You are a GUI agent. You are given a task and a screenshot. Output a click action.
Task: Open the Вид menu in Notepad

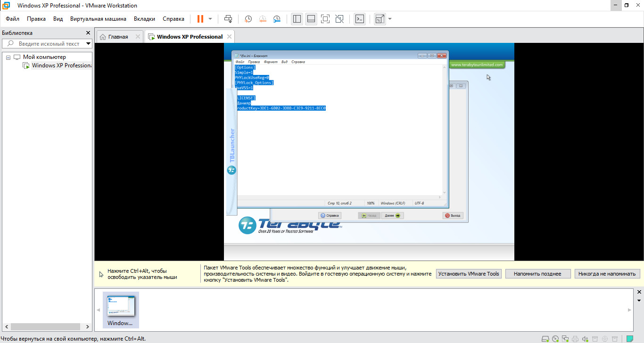click(x=284, y=62)
